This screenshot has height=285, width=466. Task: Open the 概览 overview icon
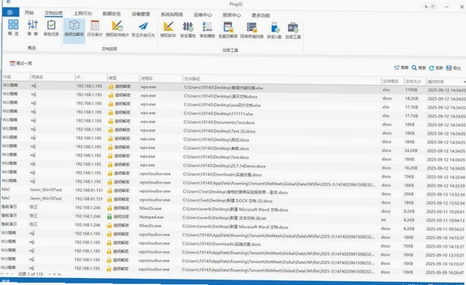13,27
